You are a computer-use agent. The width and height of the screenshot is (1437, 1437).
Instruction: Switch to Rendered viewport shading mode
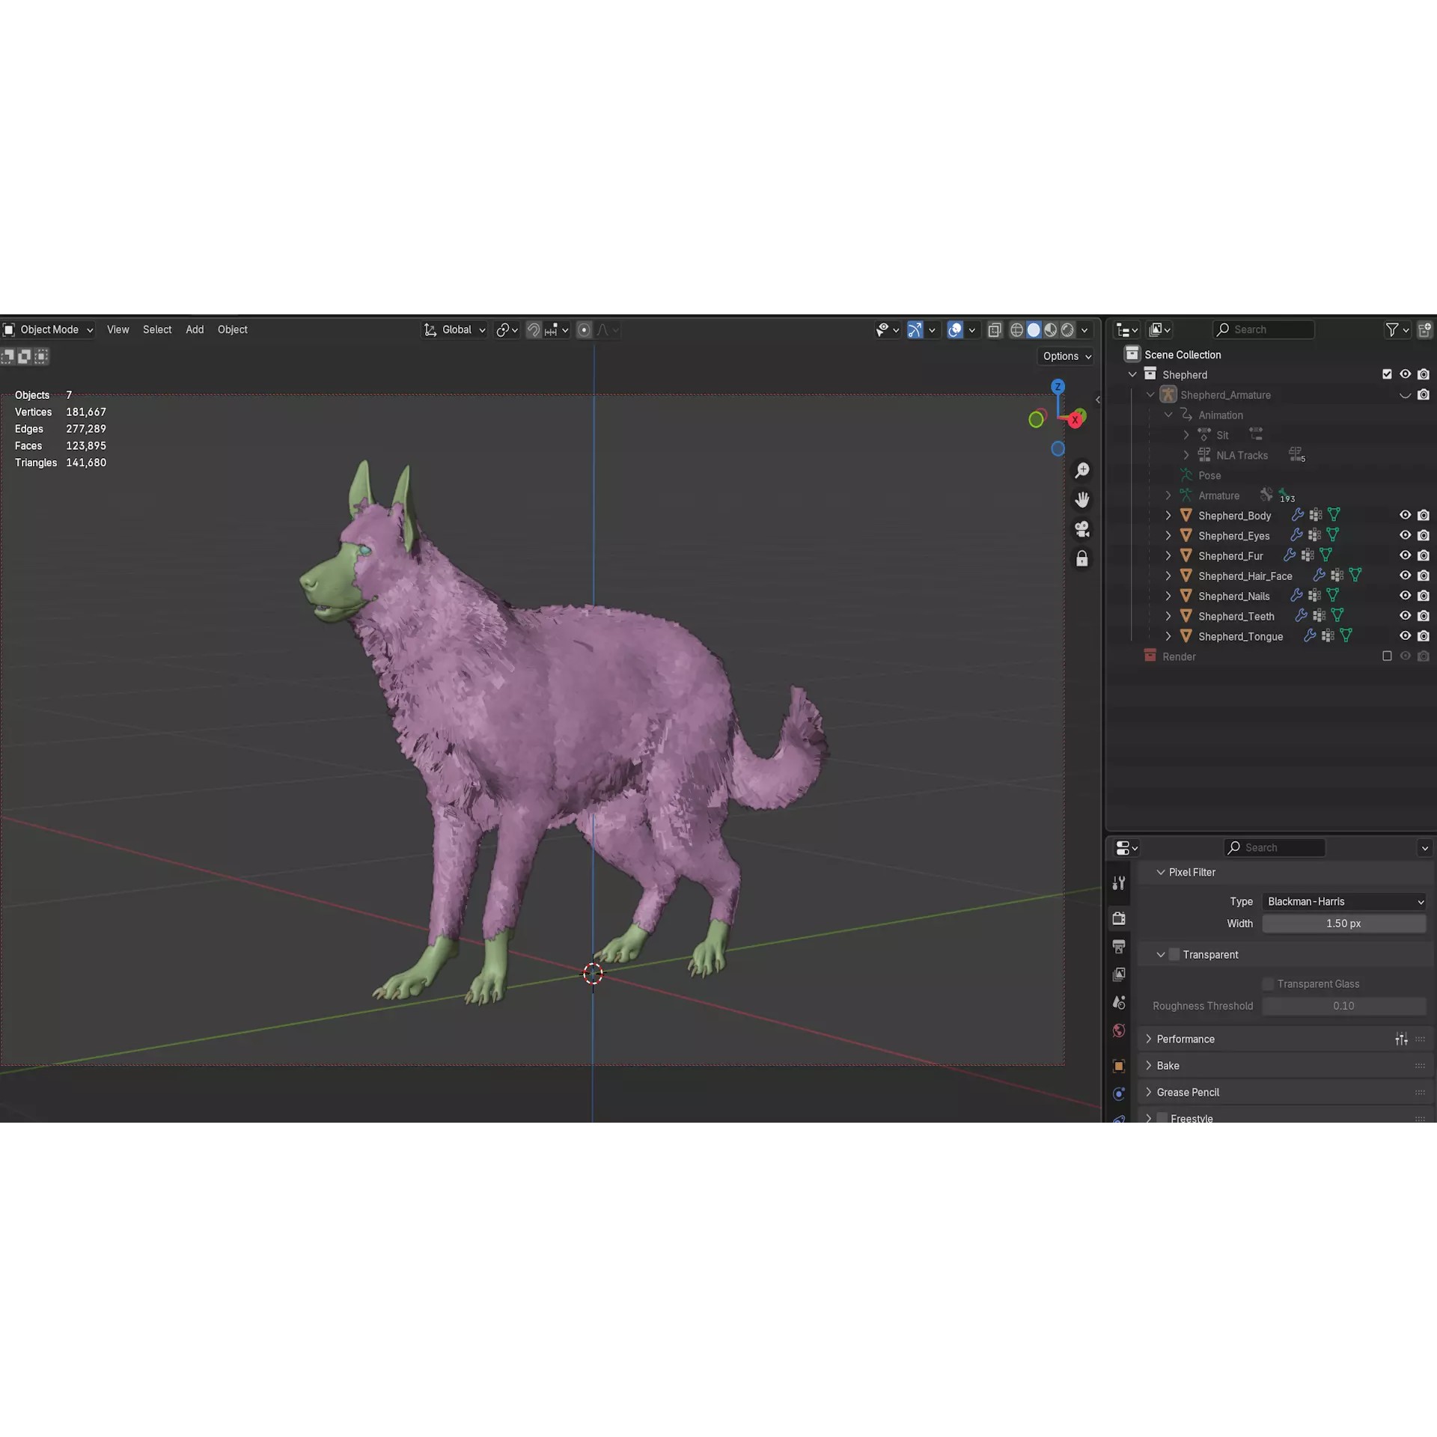point(1068,329)
